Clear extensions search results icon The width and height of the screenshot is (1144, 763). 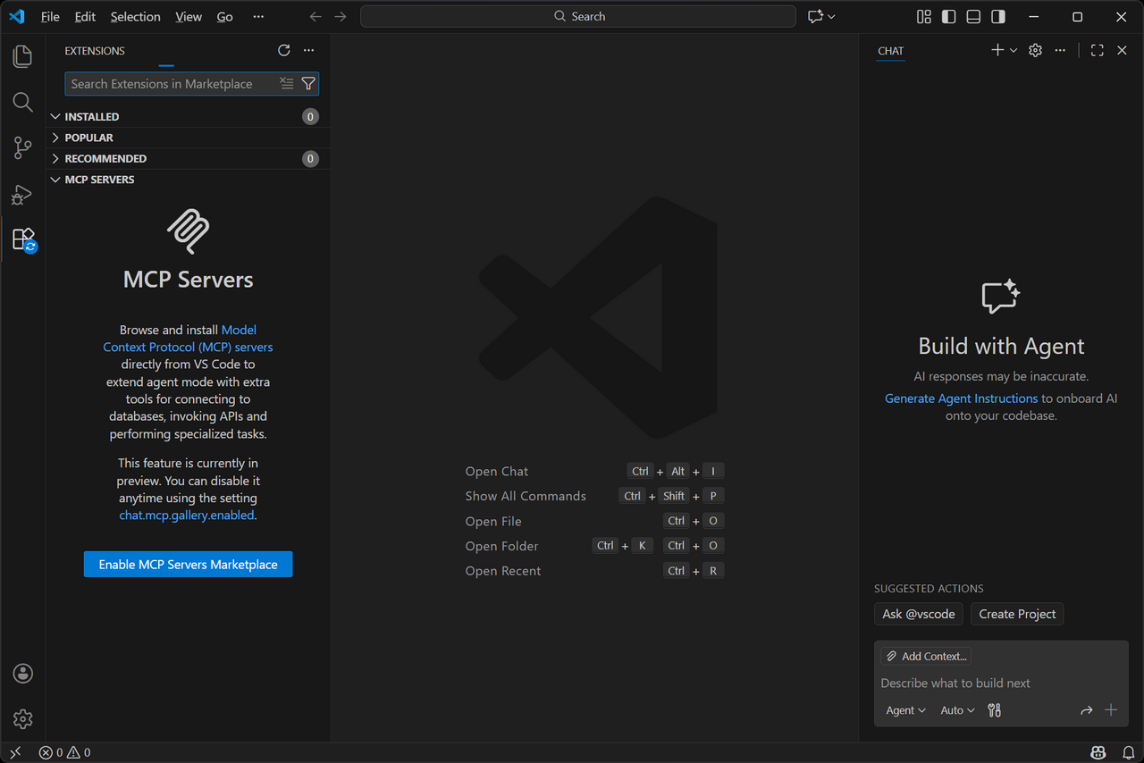tap(286, 83)
